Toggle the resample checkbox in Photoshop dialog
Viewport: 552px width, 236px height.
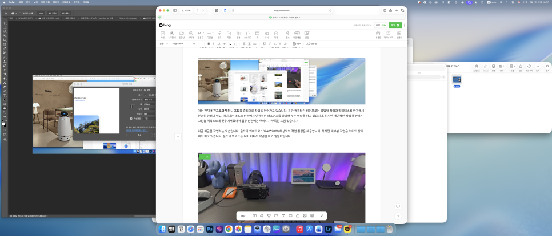[131, 119]
